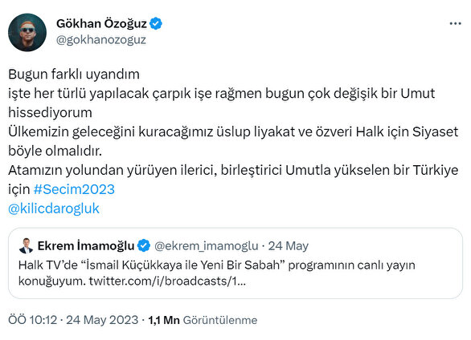The height and width of the screenshot is (340, 471).
Task: Open the three-dot more options menu
Action: pyautogui.click(x=455, y=24)
